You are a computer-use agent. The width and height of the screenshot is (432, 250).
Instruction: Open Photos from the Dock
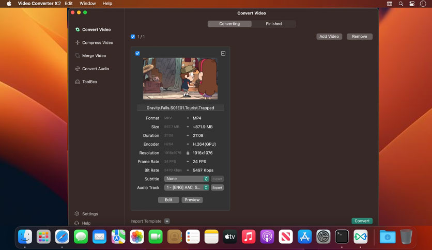tap(137, 237)
